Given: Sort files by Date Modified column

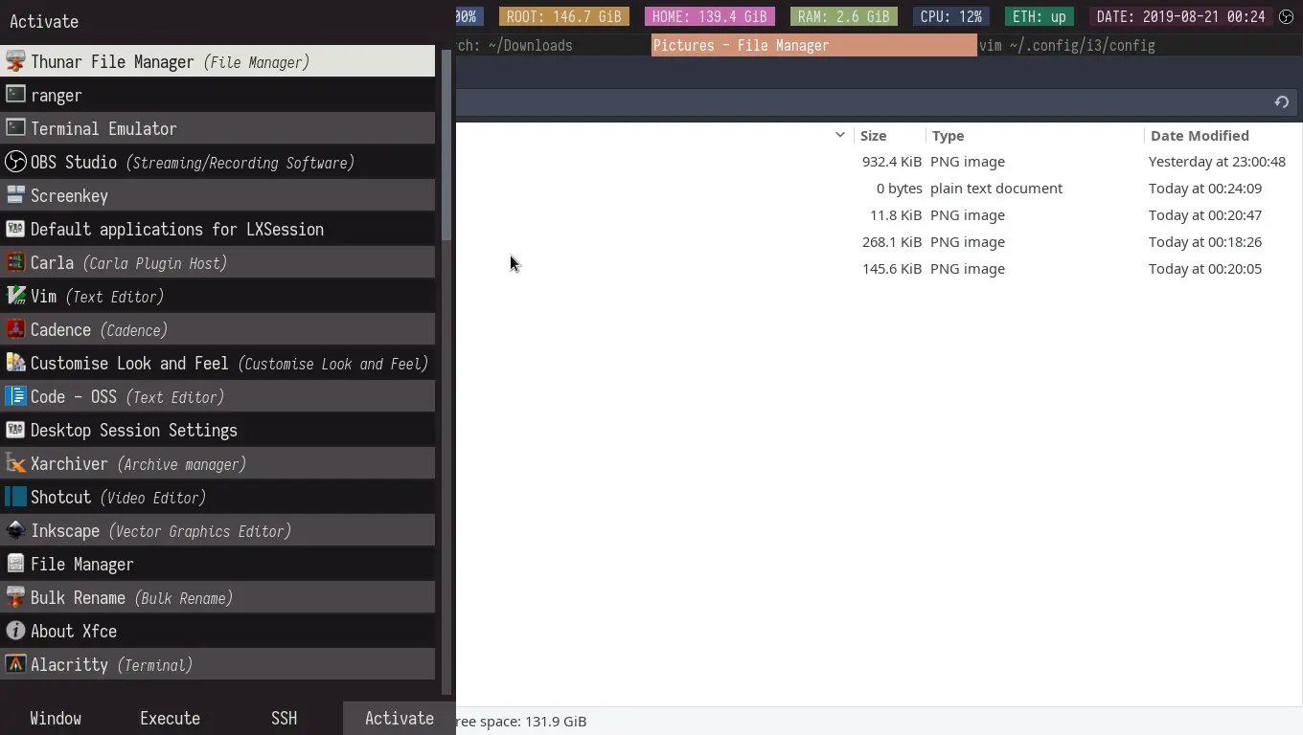Looking at the screenshot, I should [1223, 135].
